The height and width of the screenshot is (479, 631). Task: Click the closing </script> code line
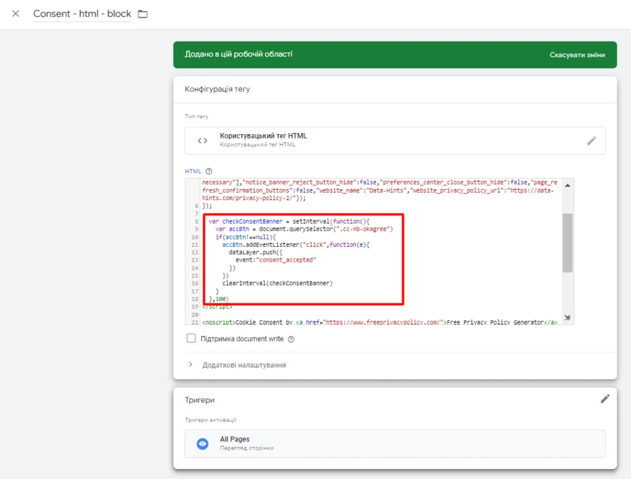pos(218,307)
